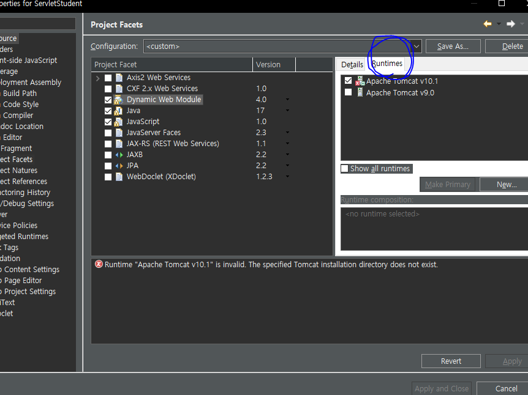Check Apache Tomcat v9.0 runtime
Screen dimensions: 528x395
click(348, 92)
